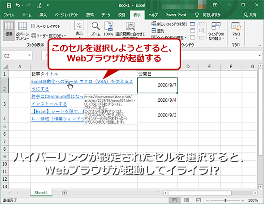264x204 pixels.
Task: Select the cell containing 2020/9/3
Action: coord(157,115)
